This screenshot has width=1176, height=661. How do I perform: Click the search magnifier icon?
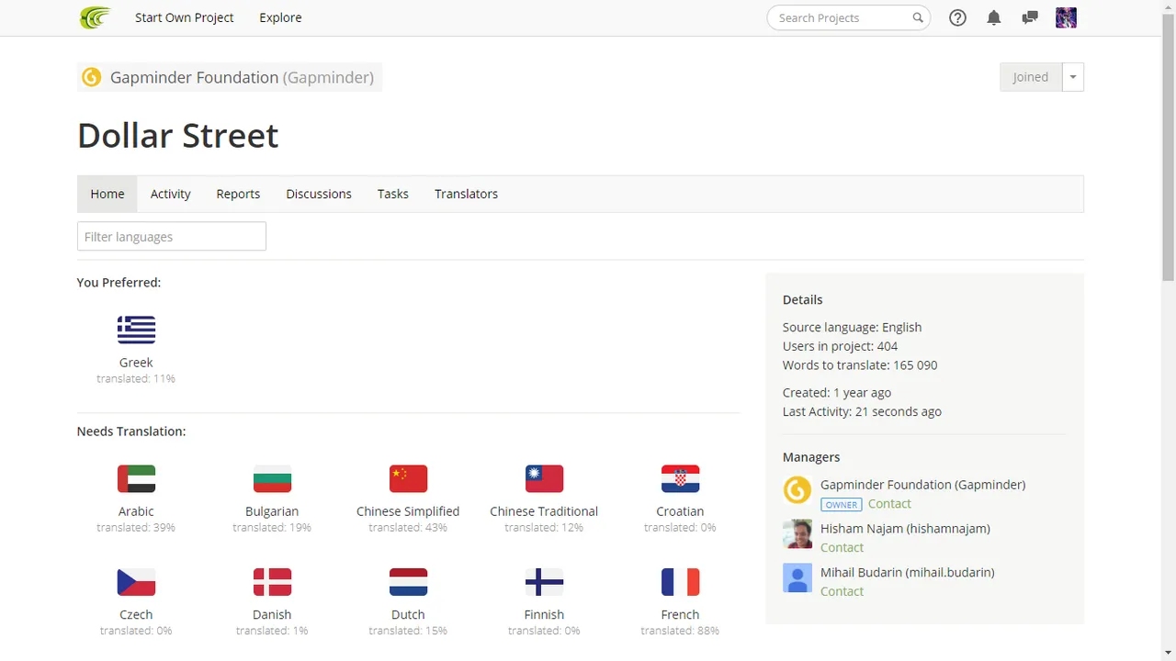(917, 17)
